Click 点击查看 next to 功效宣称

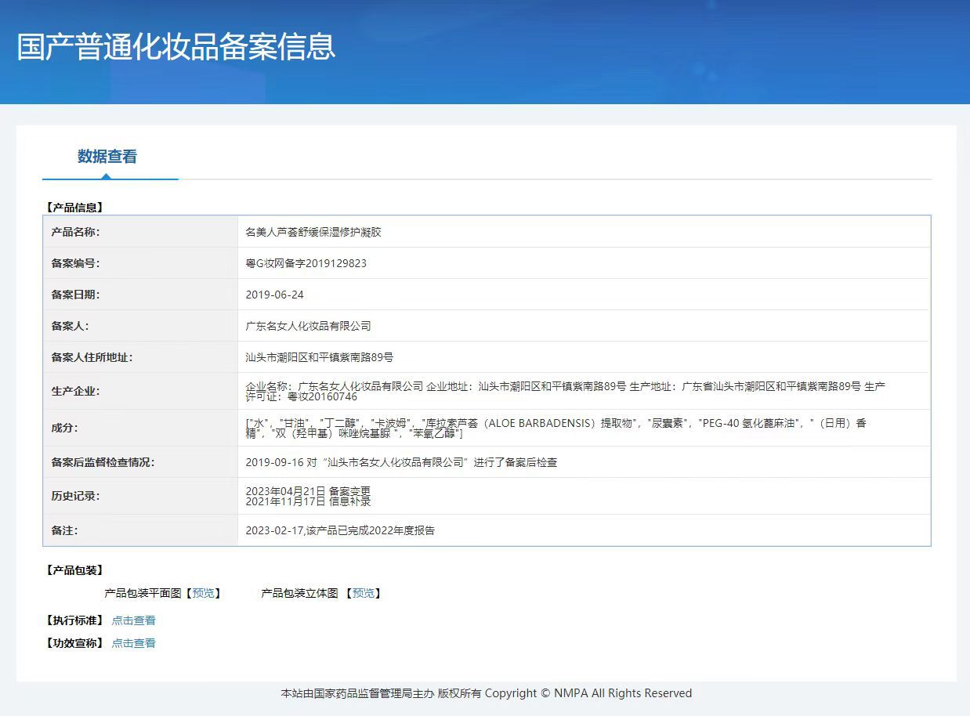click(x=133, y=643)
